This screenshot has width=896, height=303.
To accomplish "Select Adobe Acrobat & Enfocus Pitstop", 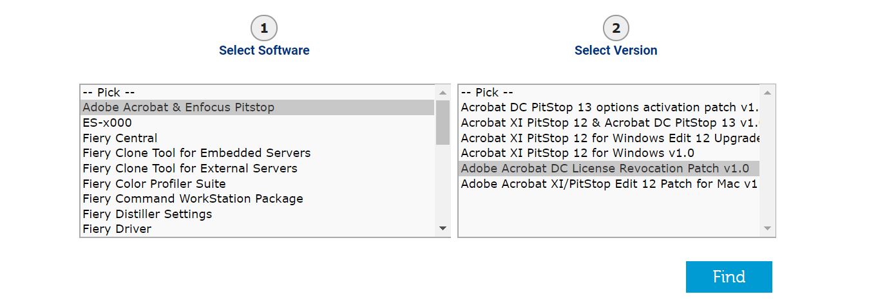I will [178, 107].
